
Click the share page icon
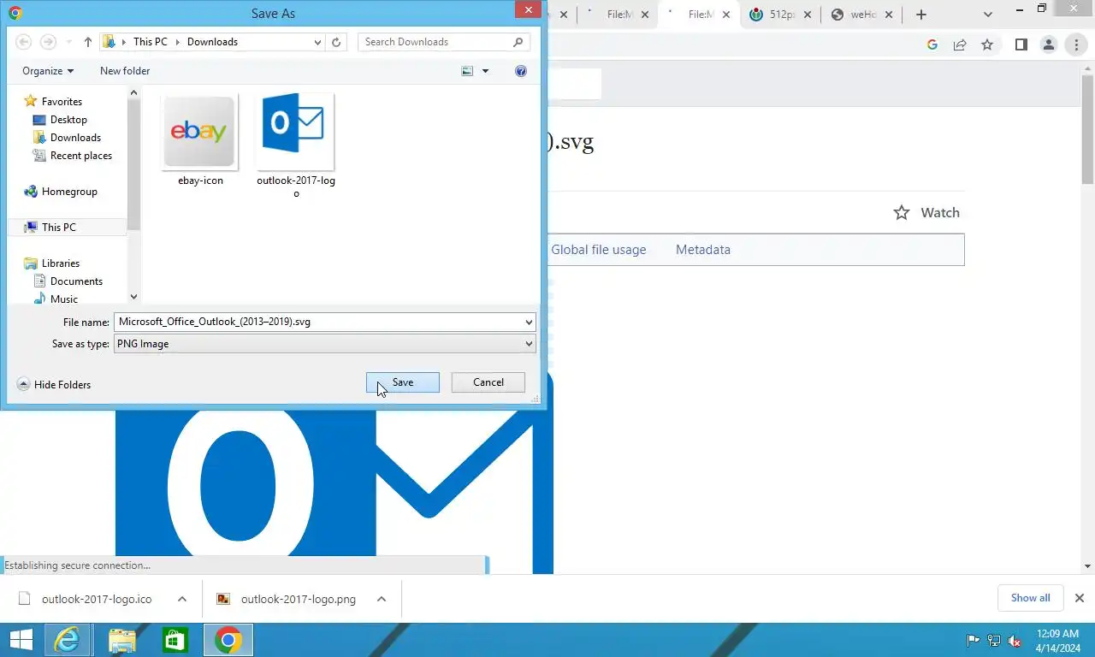(960, 44)
